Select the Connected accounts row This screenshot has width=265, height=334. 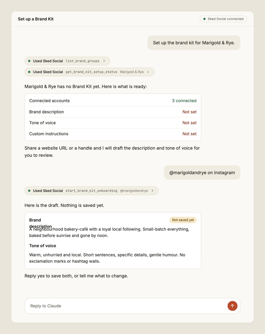pyautogui.click(x=113, y=101)
